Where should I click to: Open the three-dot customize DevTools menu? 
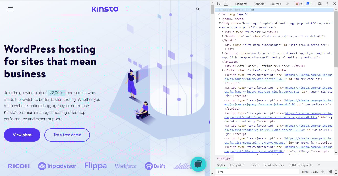tap(327, 4)
